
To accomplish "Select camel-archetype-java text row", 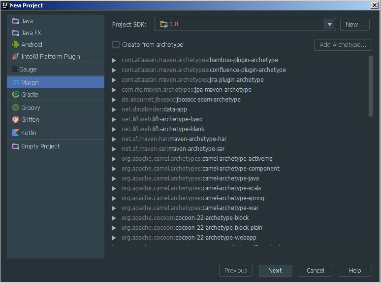I will [190, 178].
